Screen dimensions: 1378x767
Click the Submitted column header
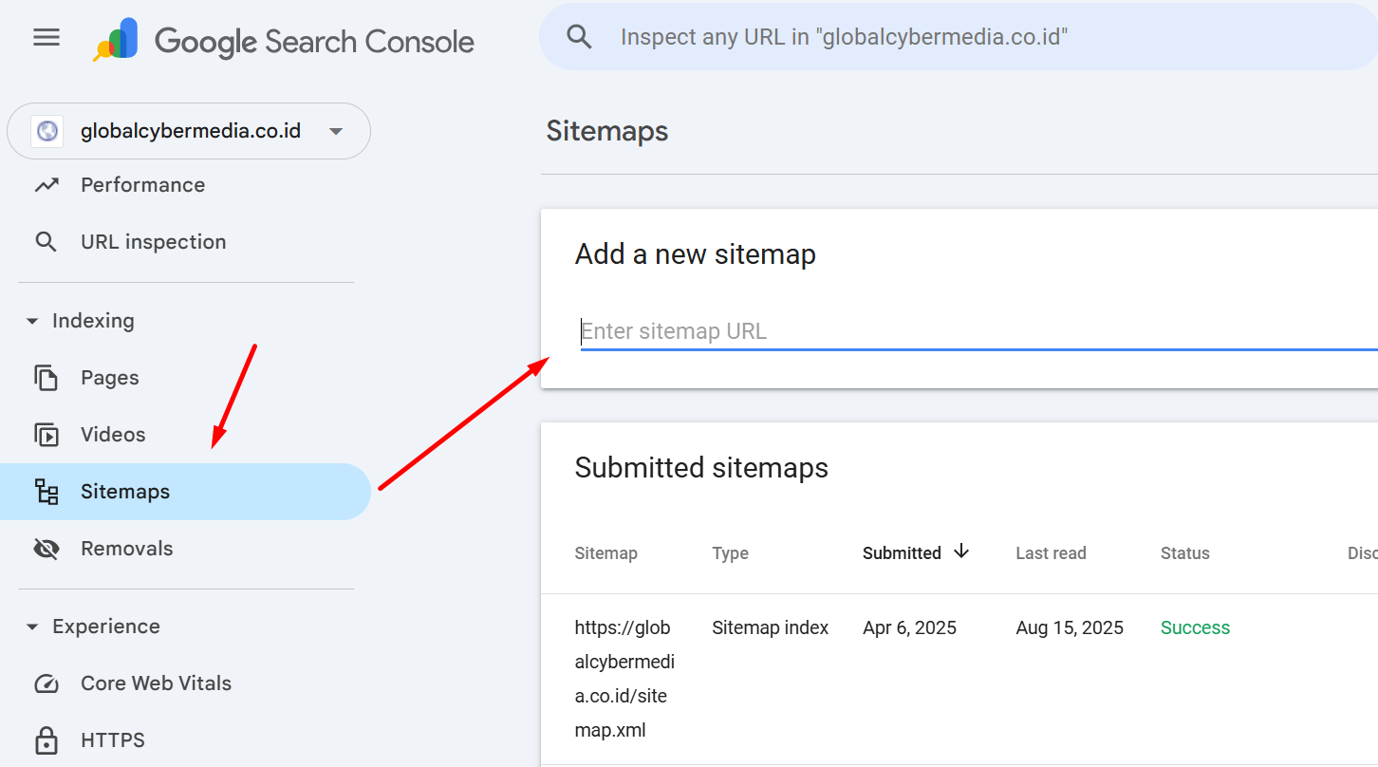pos(902,553)
